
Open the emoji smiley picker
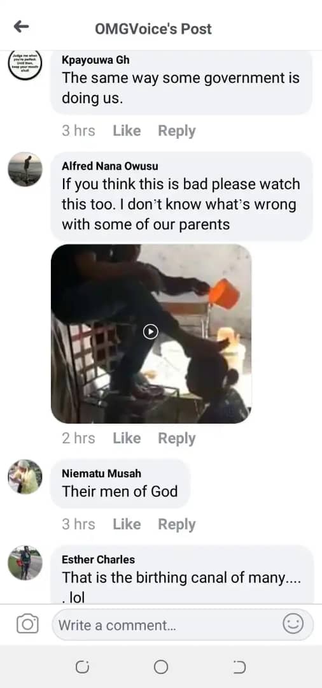coord(293,624)
